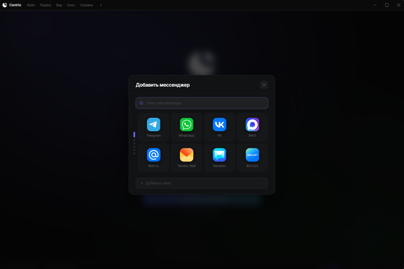The width and height of the screenshot is (404, 269).
Task: Click the Telegram label text
Action: coord(154,136)
